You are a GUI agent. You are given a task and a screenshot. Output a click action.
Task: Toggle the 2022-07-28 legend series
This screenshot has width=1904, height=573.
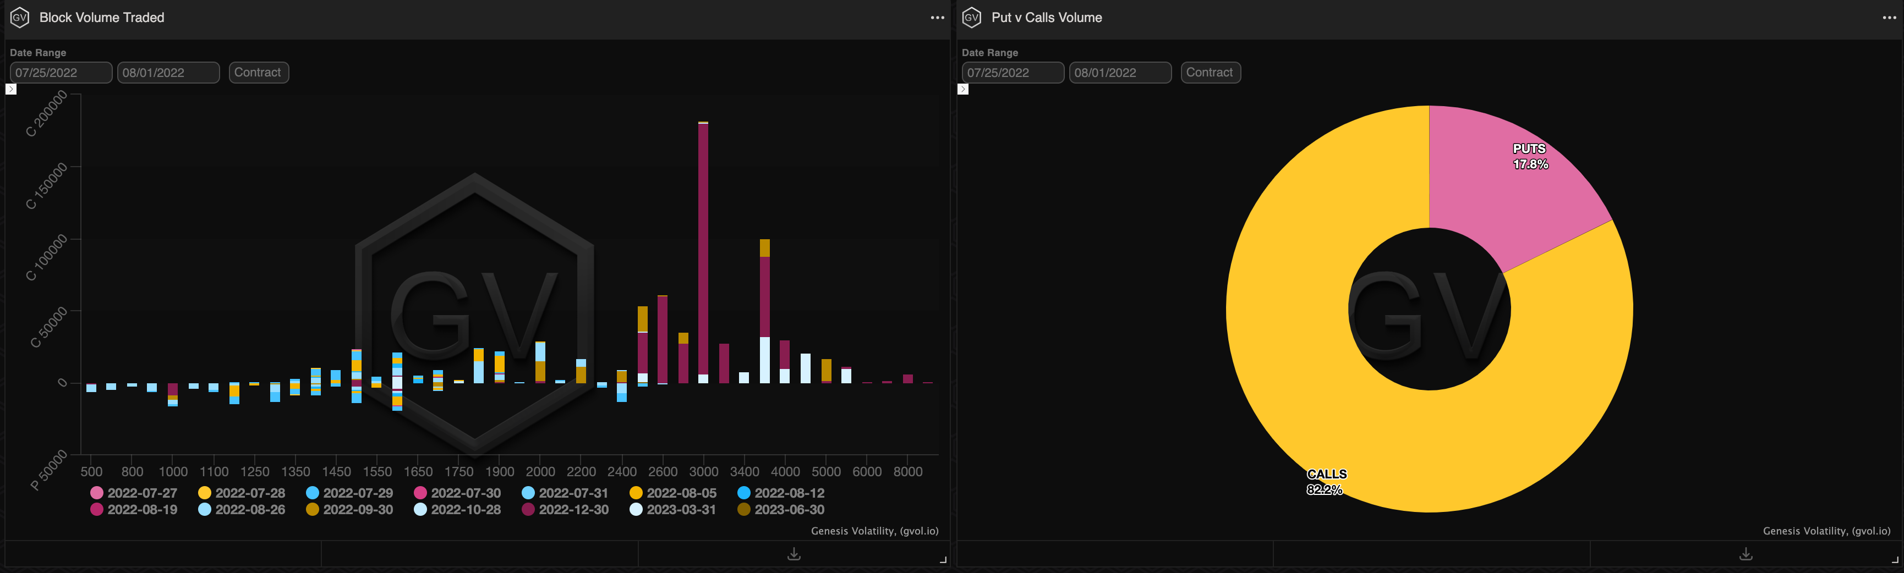coord(242,493)
